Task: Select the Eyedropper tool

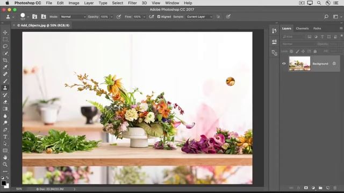Action: (5, 67)
